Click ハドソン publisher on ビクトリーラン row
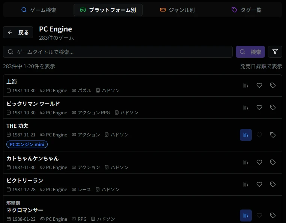This screenshot has height=223, width=286. tap(110, 190)
